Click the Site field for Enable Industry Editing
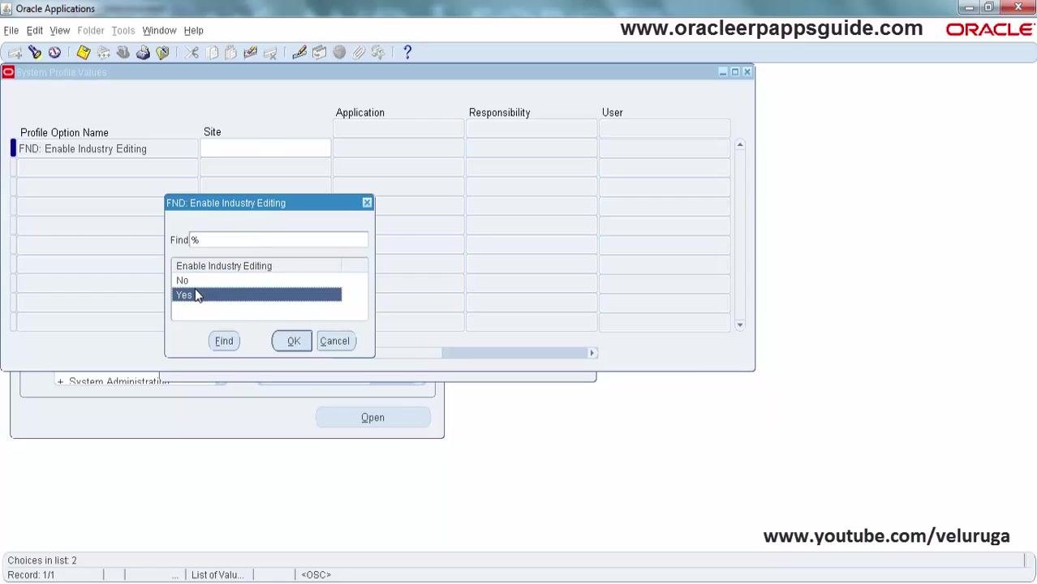 coord(265,149)
